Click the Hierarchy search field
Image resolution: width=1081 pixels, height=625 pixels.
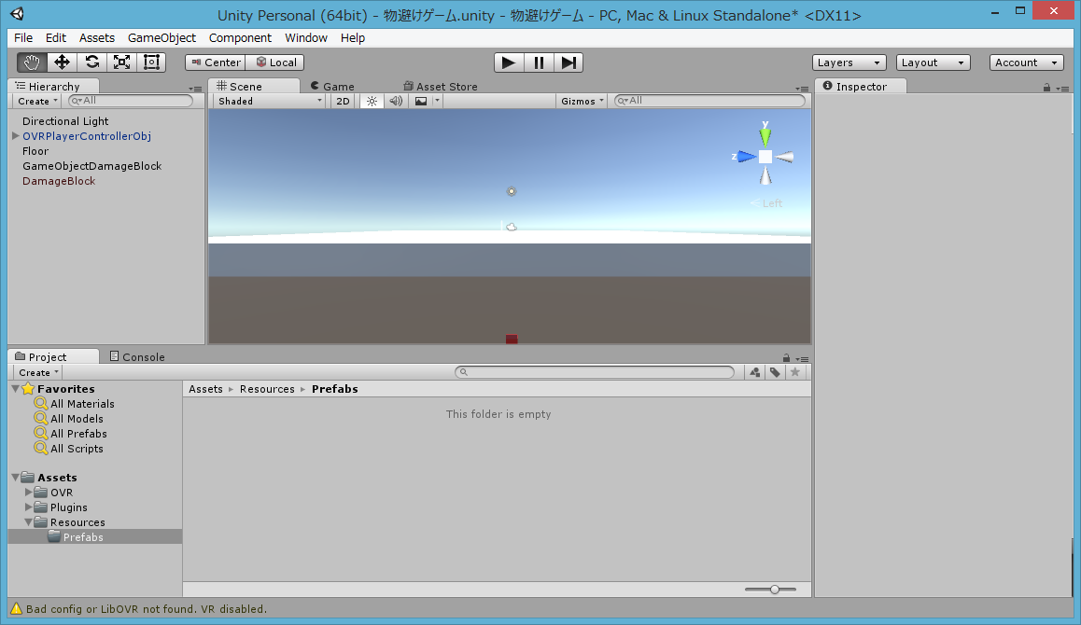pyautogui.click(x=131, y=101)
